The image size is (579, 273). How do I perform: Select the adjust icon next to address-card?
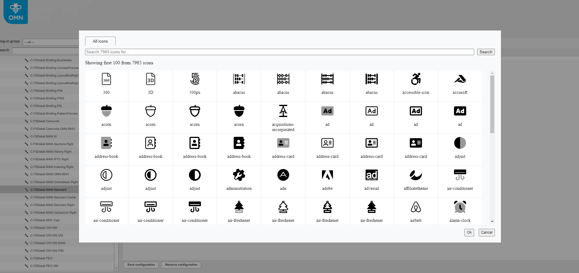(x=460, y=149)
